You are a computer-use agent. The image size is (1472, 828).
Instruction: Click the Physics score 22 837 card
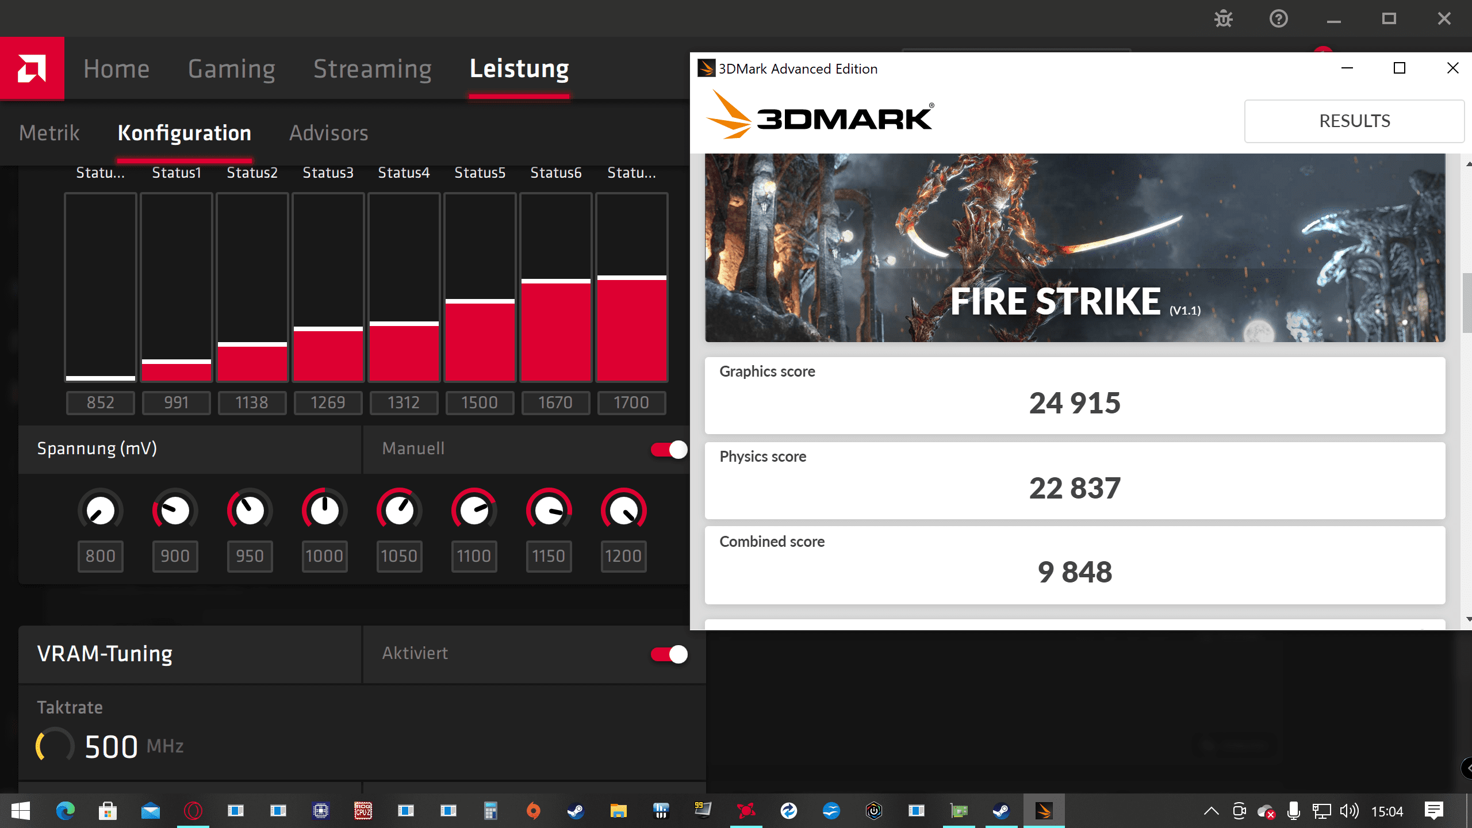click(x=1075, y=481)
